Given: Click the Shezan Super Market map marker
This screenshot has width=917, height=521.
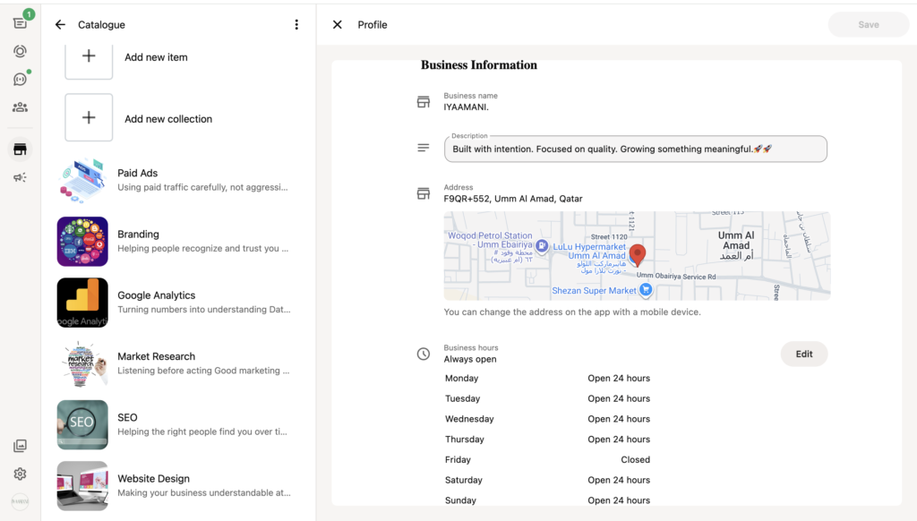Looking at the screenshot, I should coord(646,289).
